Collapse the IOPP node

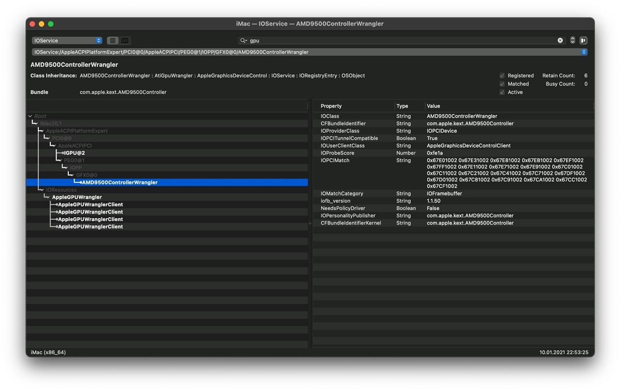[66, 168]
